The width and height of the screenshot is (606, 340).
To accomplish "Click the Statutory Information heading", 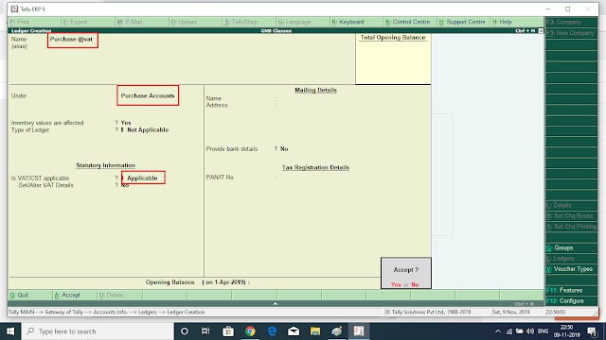I will tap(105, 165).
